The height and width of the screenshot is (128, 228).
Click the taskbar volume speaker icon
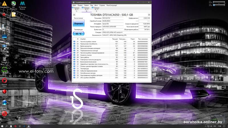(211, 126)
